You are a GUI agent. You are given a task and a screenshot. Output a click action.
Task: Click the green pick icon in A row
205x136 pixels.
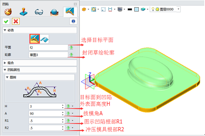pyautogui.click(x=68, y=114)
